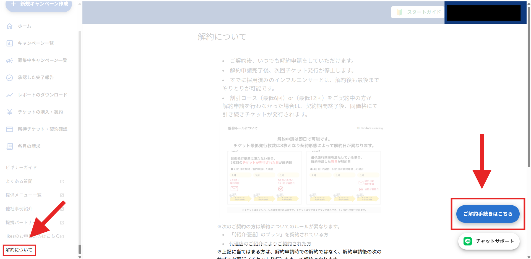Select the checkmark icon for 承認した完了報告
The image size is (531, 259).
coord(10,78)
